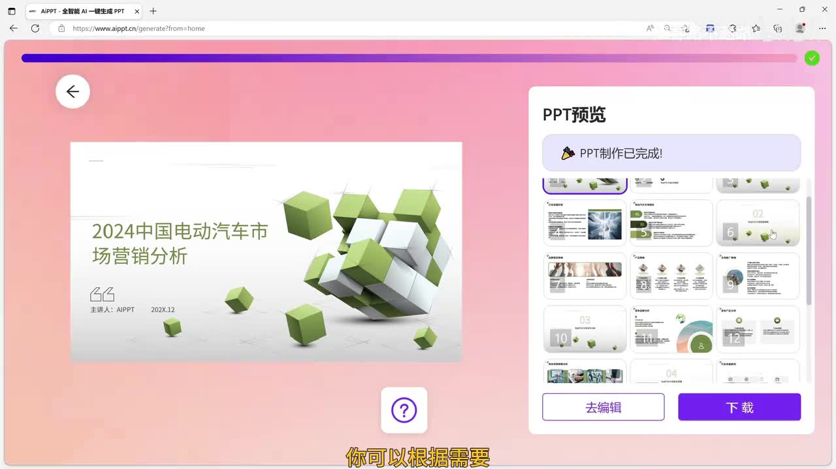The image size is (836, 469).
Task: Open the question mark help button
Action: tap(404, 410)
